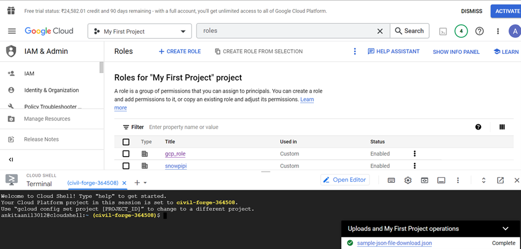Open the help question mark menu
Viewport: 521px width, 249px height.
click(x=479, y=31)
